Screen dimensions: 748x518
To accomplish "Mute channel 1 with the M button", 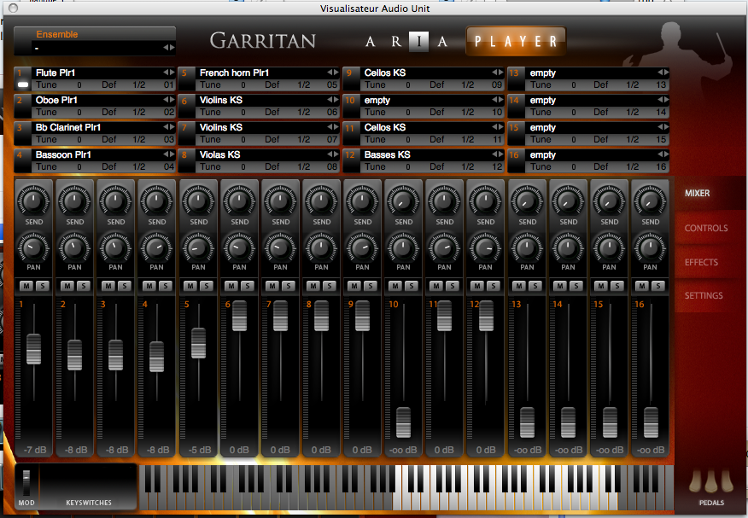I will pos(26,286).
